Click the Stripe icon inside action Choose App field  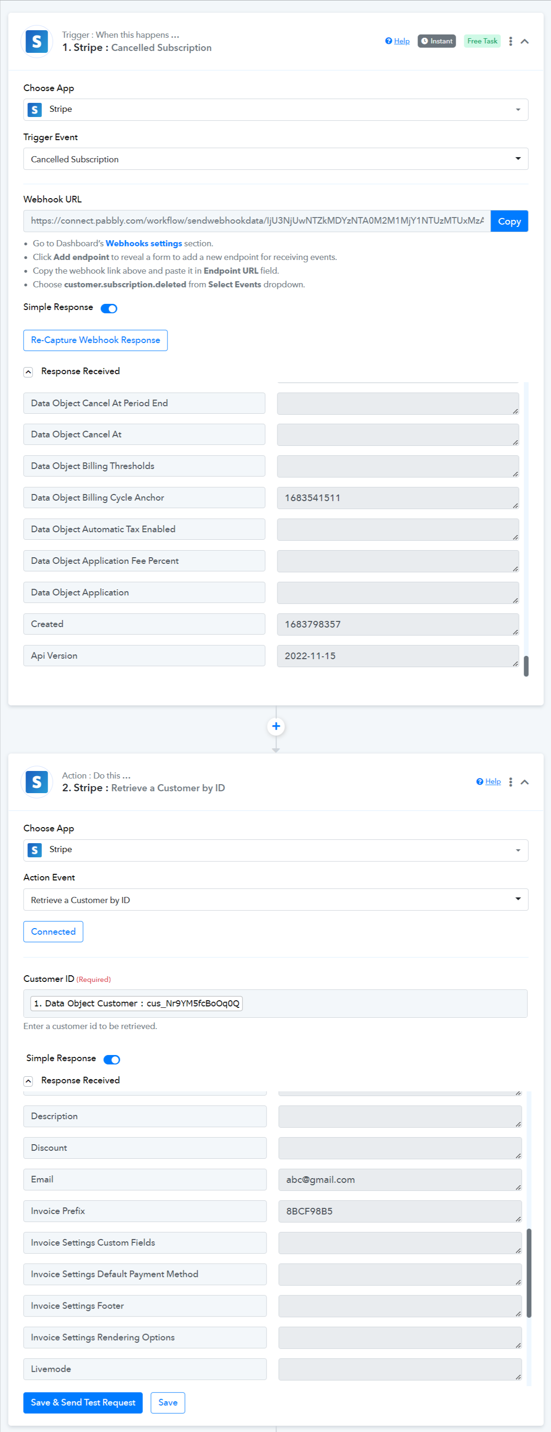tap(34, 850)
